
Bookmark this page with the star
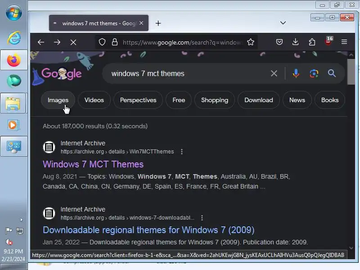(251, 42)
